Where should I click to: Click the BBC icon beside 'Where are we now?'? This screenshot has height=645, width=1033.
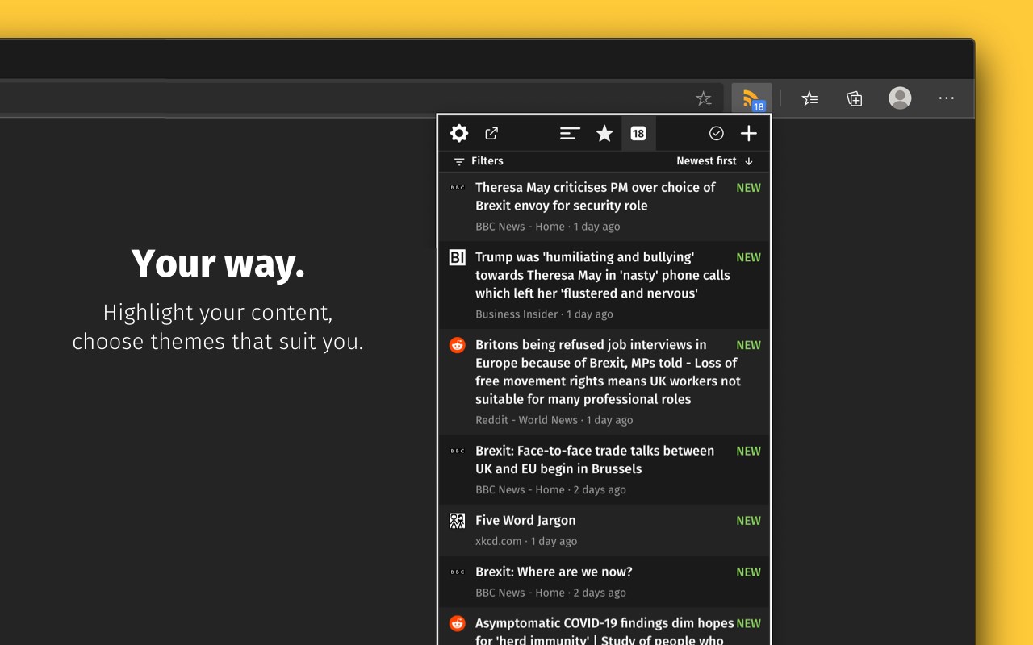[x=458, y=572]
